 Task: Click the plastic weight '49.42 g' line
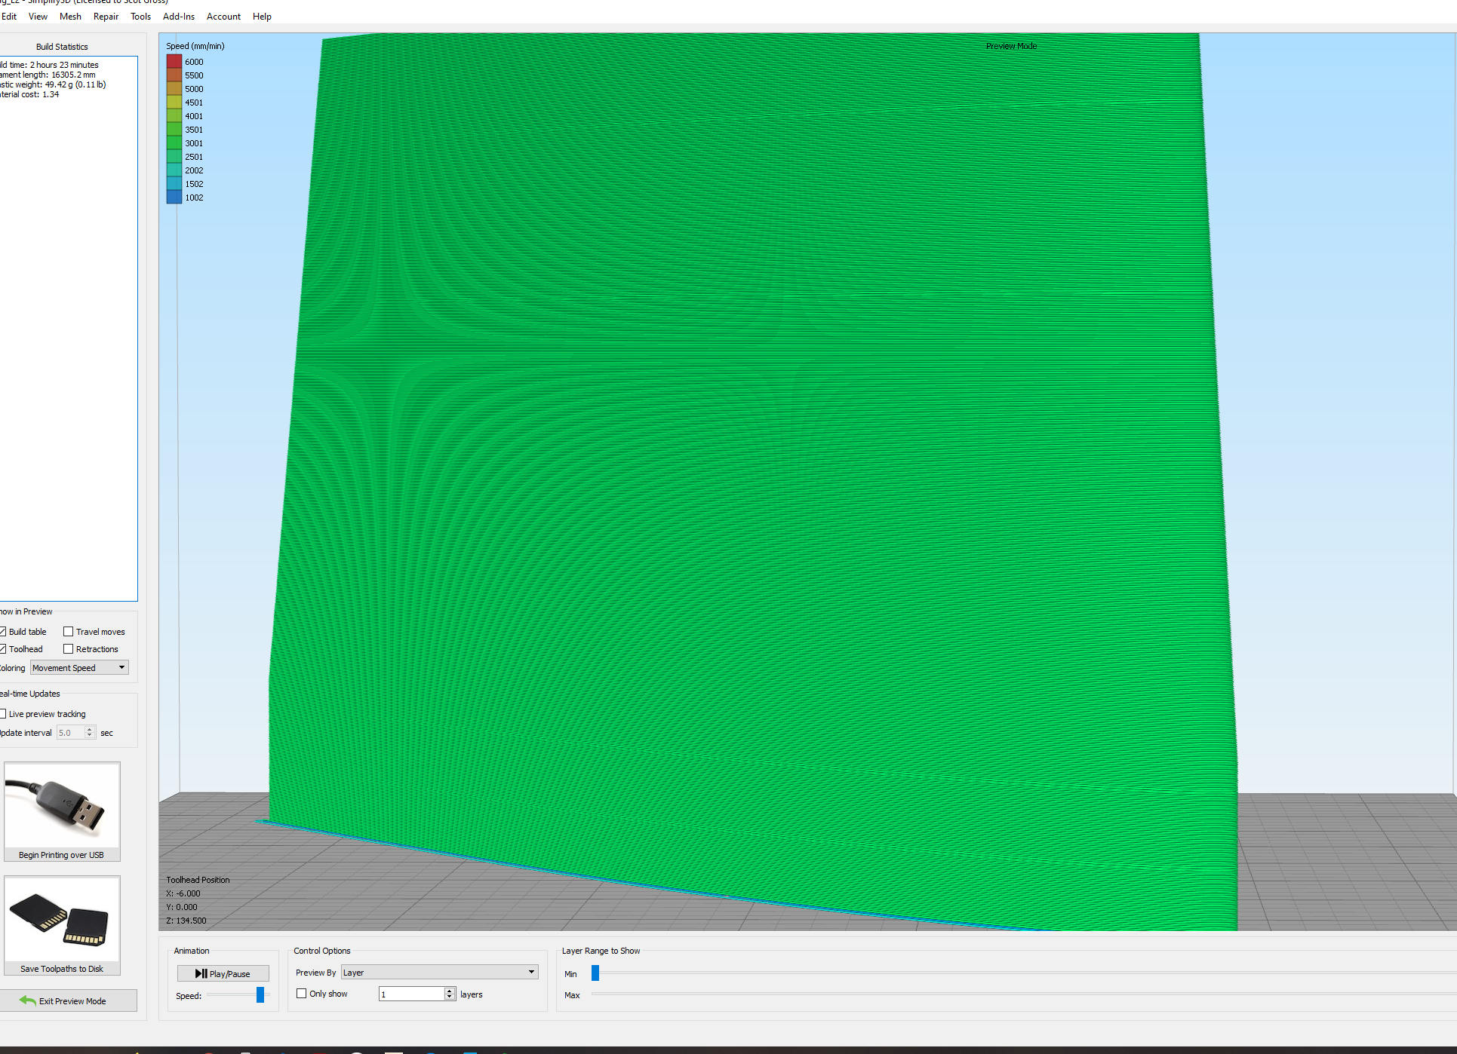click(x=54, y=84)
